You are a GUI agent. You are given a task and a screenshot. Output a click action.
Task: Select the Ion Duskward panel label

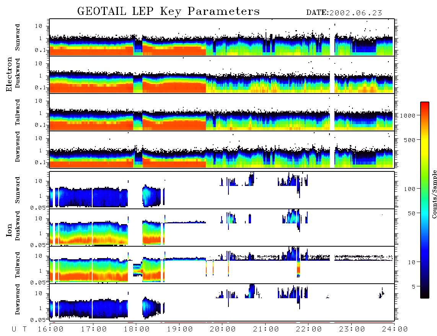(x=18, y=226)
